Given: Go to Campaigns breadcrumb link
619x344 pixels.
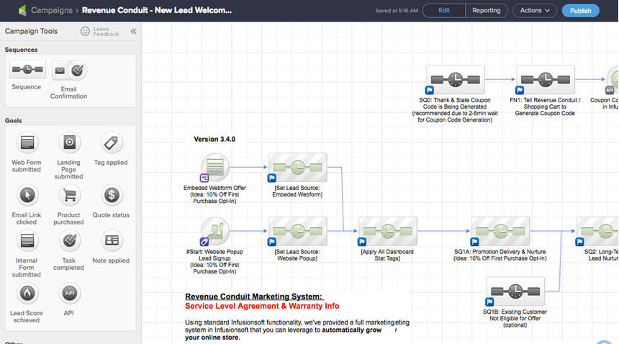Looking at the screenshot, I should (52, 10).
